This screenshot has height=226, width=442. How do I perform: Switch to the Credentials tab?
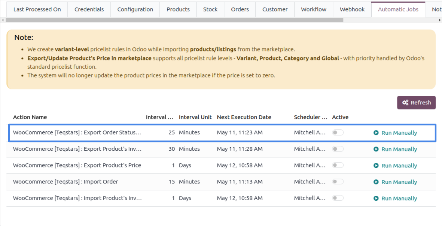pos(89,9)
